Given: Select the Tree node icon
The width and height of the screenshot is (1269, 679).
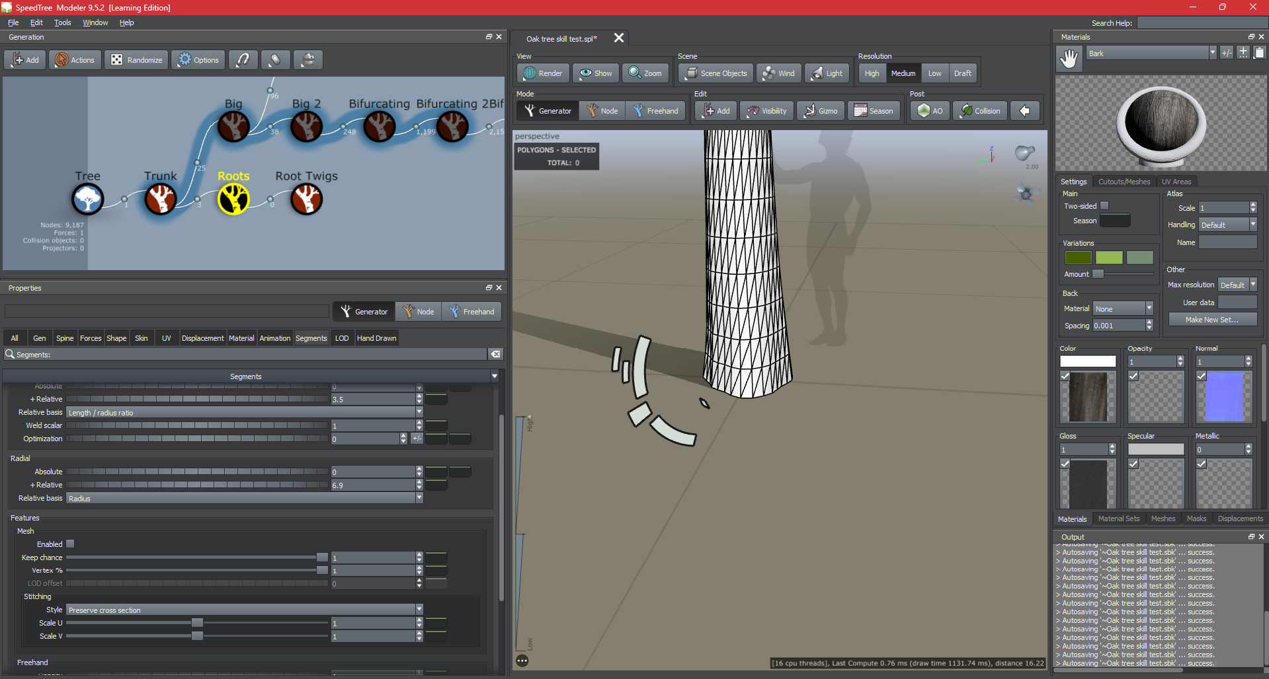Looking at the screenshot, I should point(87,199).
